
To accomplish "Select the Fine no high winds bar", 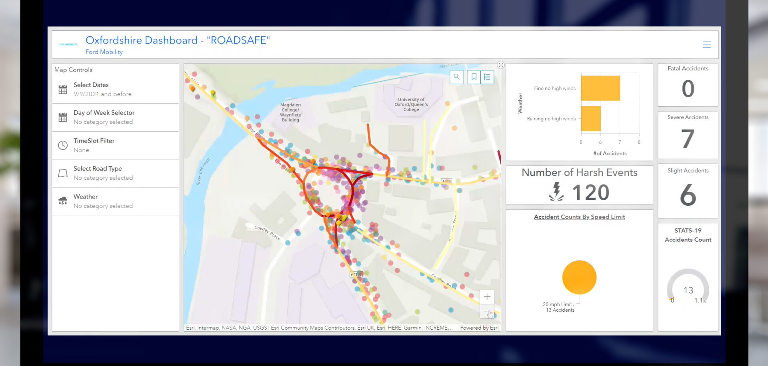I will pyautogui.click(x=600, y=88).
